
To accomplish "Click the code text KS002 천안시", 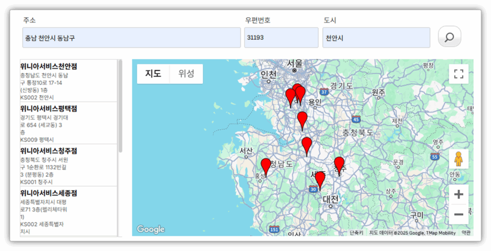I will (37, 97).
